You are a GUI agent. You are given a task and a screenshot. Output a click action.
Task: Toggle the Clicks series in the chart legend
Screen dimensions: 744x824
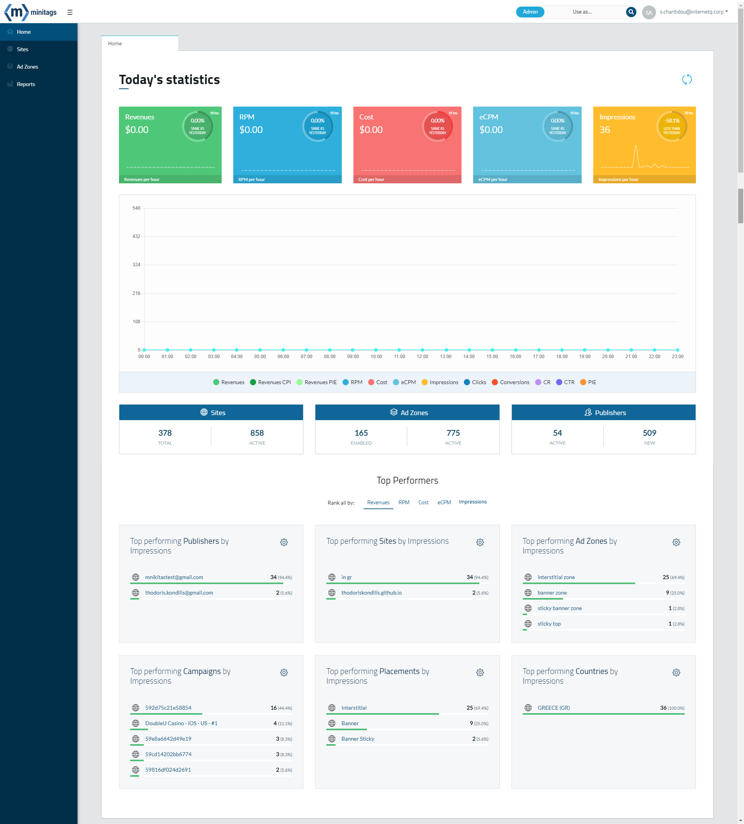[x=479, y=382]
